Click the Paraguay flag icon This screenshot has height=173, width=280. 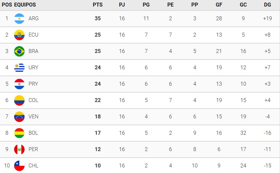(19, 84)
